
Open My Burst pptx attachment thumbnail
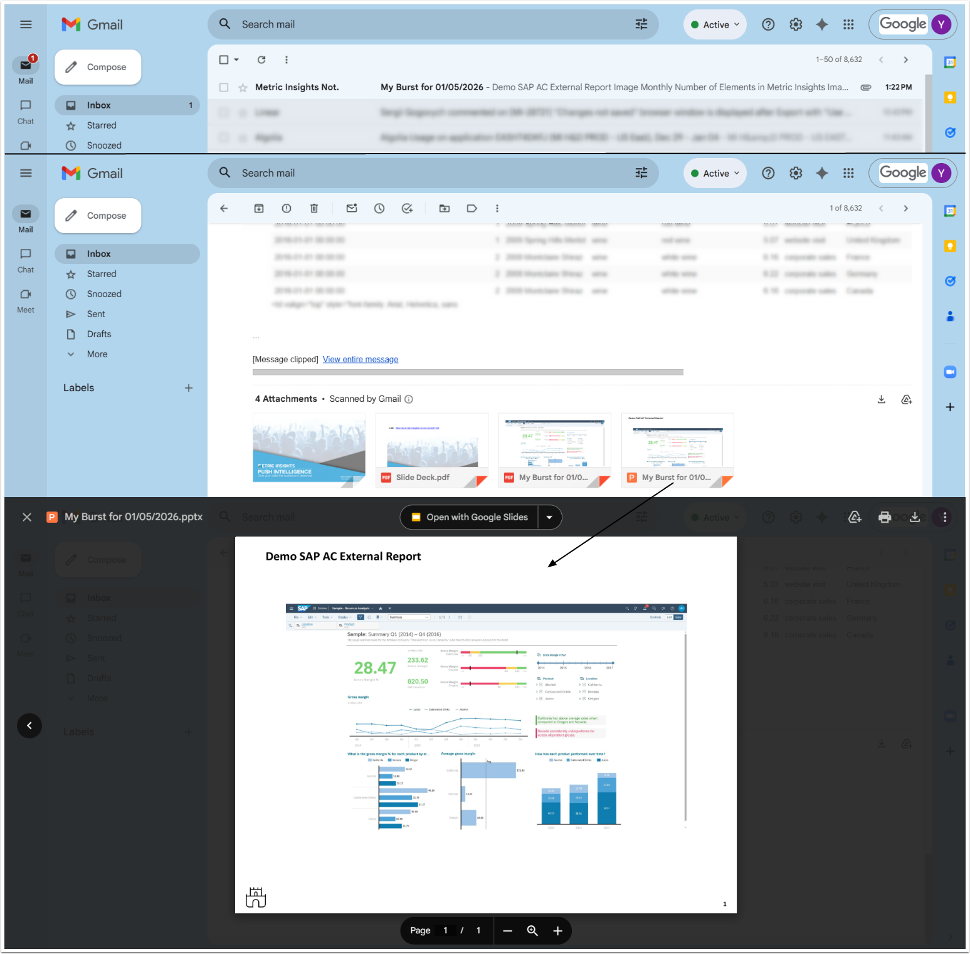coord(678,450)
